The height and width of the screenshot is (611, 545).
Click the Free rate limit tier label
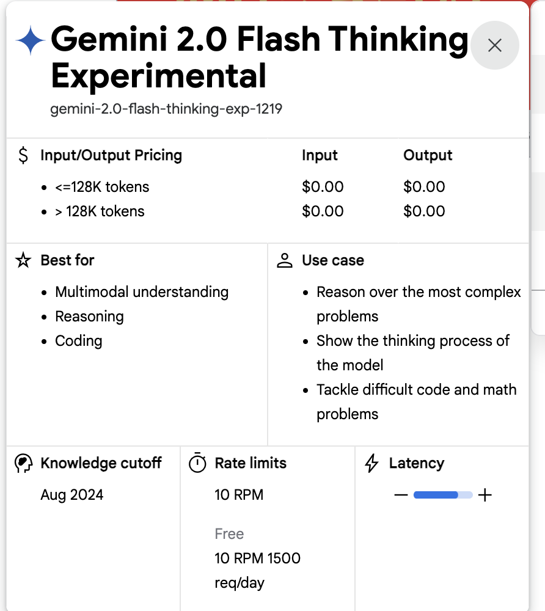pyautogui.click(x=229, y=534)
